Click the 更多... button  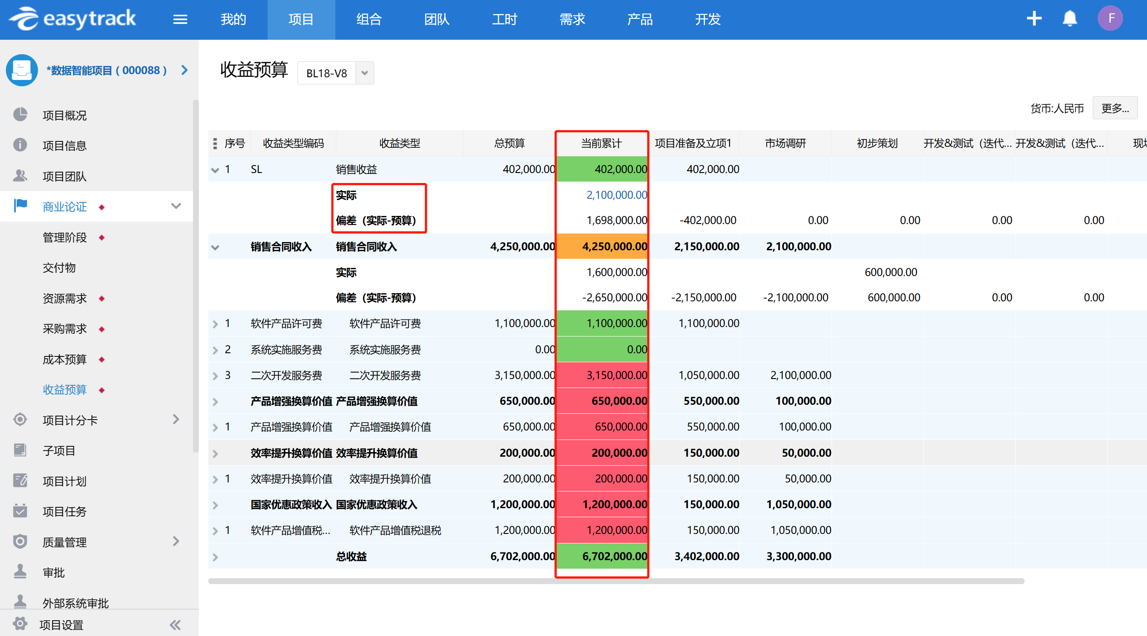point(1115,108)
